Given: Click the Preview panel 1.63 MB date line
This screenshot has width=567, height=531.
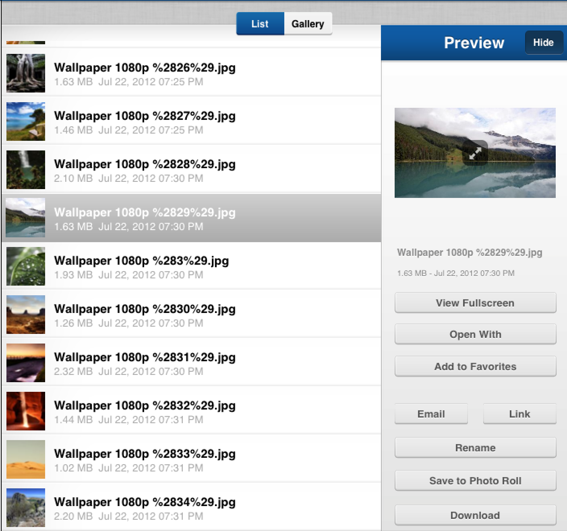Looking at the screenshot, I should 456,273.
